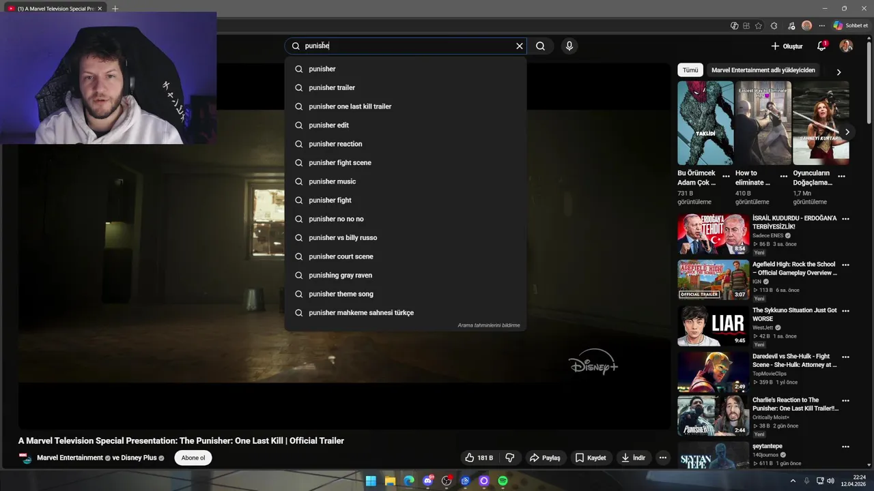Open the Marvel Entertainment channel link
Image resolution: width=874 pixels, height=491 pixels.
point(70,458)
